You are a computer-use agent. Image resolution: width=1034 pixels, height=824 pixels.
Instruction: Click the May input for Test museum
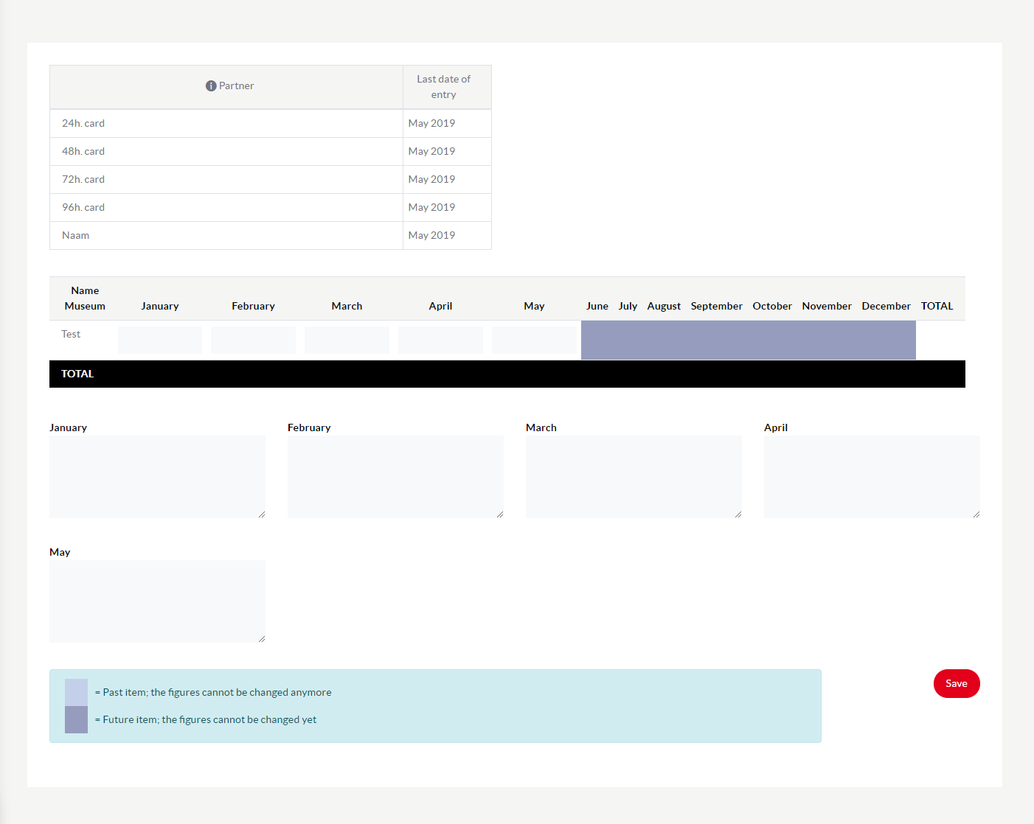(x=534, y=340)
